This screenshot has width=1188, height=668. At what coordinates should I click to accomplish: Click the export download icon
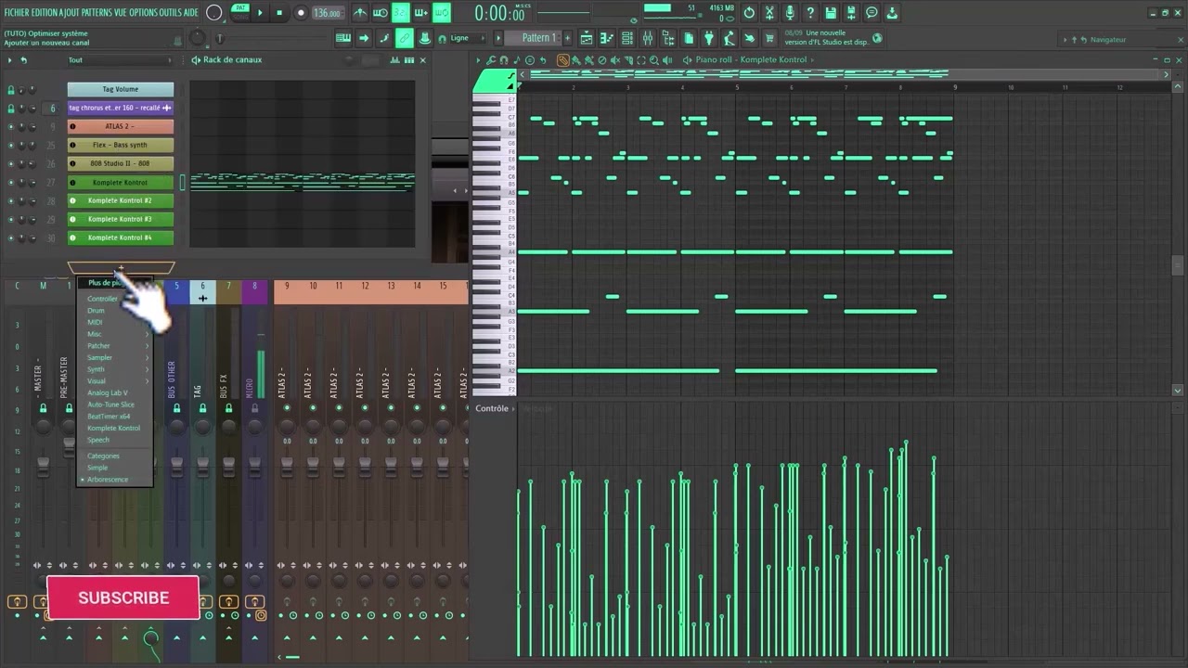pyautogui.click(x=891, y=13)
